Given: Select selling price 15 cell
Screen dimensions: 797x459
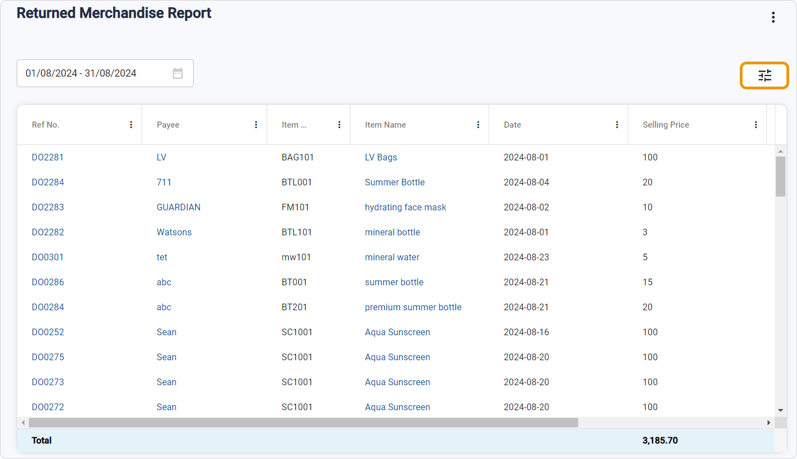Looking at the screenshot, I should click(648, 282).
